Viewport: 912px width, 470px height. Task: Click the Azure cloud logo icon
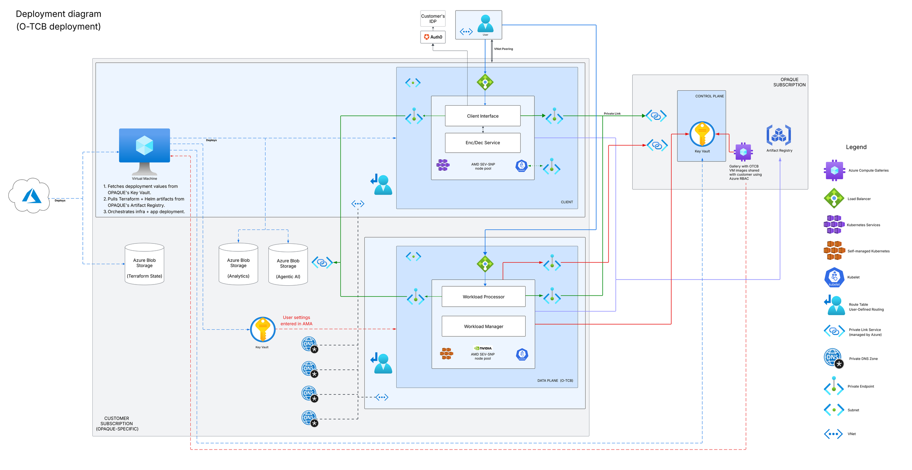click(31, 196)
